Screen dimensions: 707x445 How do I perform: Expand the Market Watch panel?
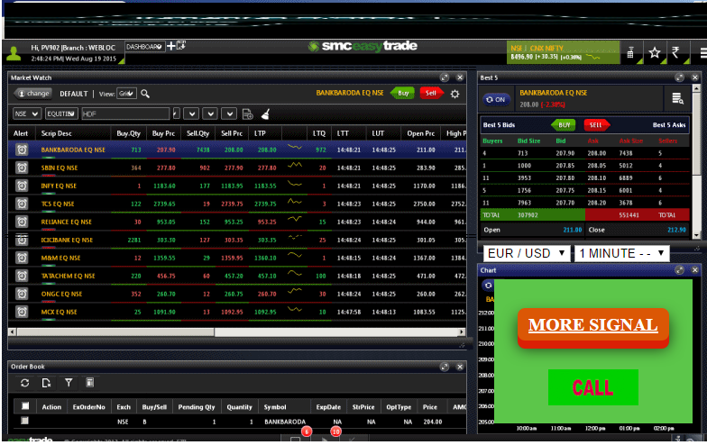(x=445, y=77)
